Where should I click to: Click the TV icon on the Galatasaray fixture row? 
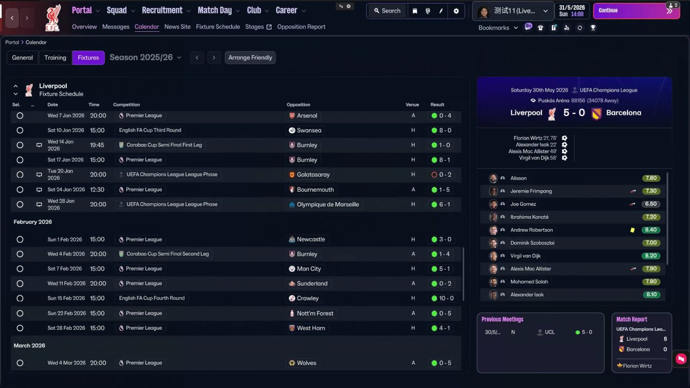tap(39, 175)
